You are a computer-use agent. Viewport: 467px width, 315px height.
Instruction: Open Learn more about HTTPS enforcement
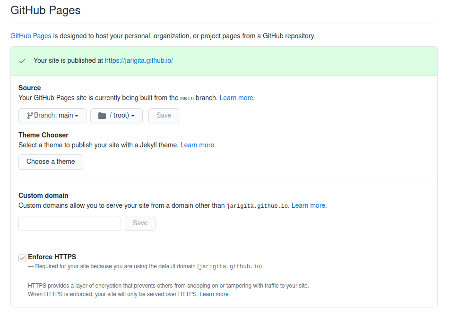214,294
